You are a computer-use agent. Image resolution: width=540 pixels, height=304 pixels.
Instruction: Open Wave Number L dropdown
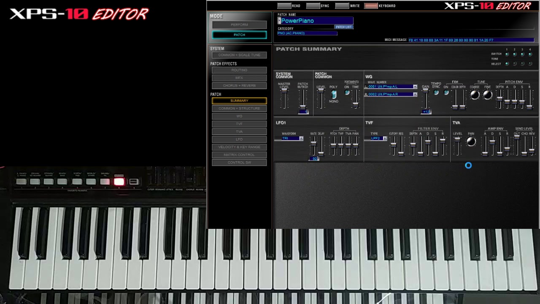pos(415,87)
